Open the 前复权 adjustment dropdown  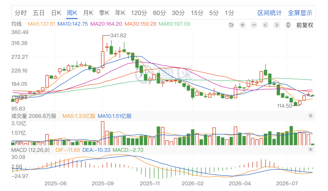(305, 25)
